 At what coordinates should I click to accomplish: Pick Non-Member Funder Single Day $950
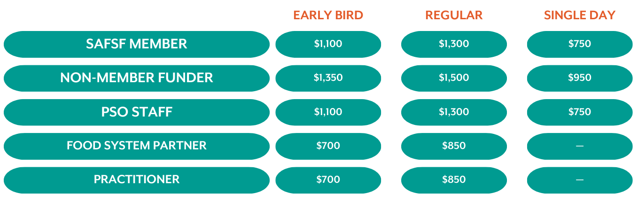point(580,78)
